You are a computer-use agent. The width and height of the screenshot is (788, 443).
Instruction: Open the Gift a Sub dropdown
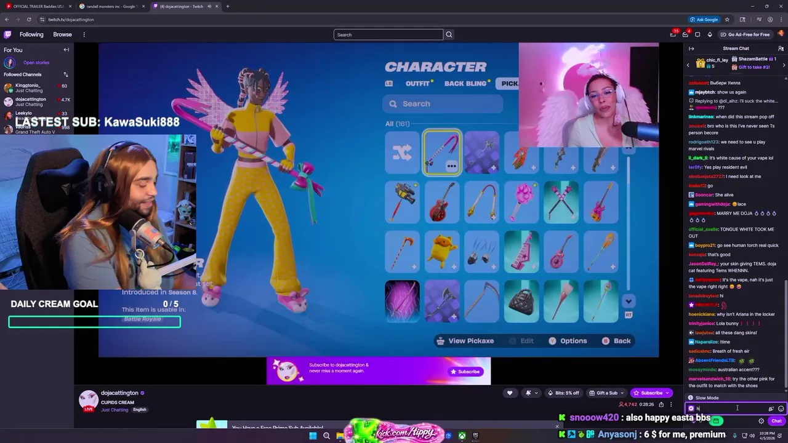[x=606, y=393]
